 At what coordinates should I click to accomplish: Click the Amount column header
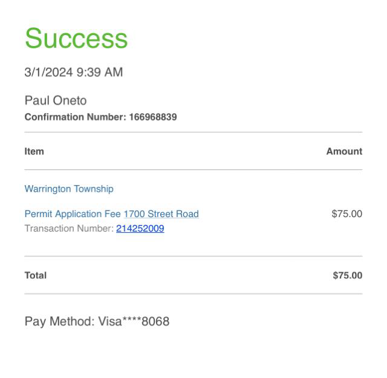point(344,152)
